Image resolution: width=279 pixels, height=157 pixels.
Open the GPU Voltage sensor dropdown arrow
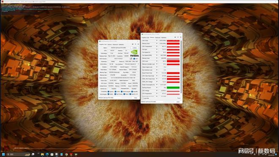[157, 91]
